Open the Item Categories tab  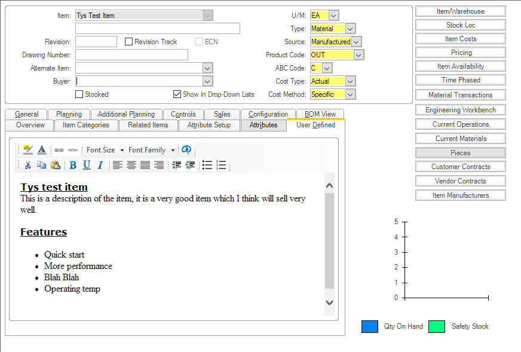click(x=85, y=125)
